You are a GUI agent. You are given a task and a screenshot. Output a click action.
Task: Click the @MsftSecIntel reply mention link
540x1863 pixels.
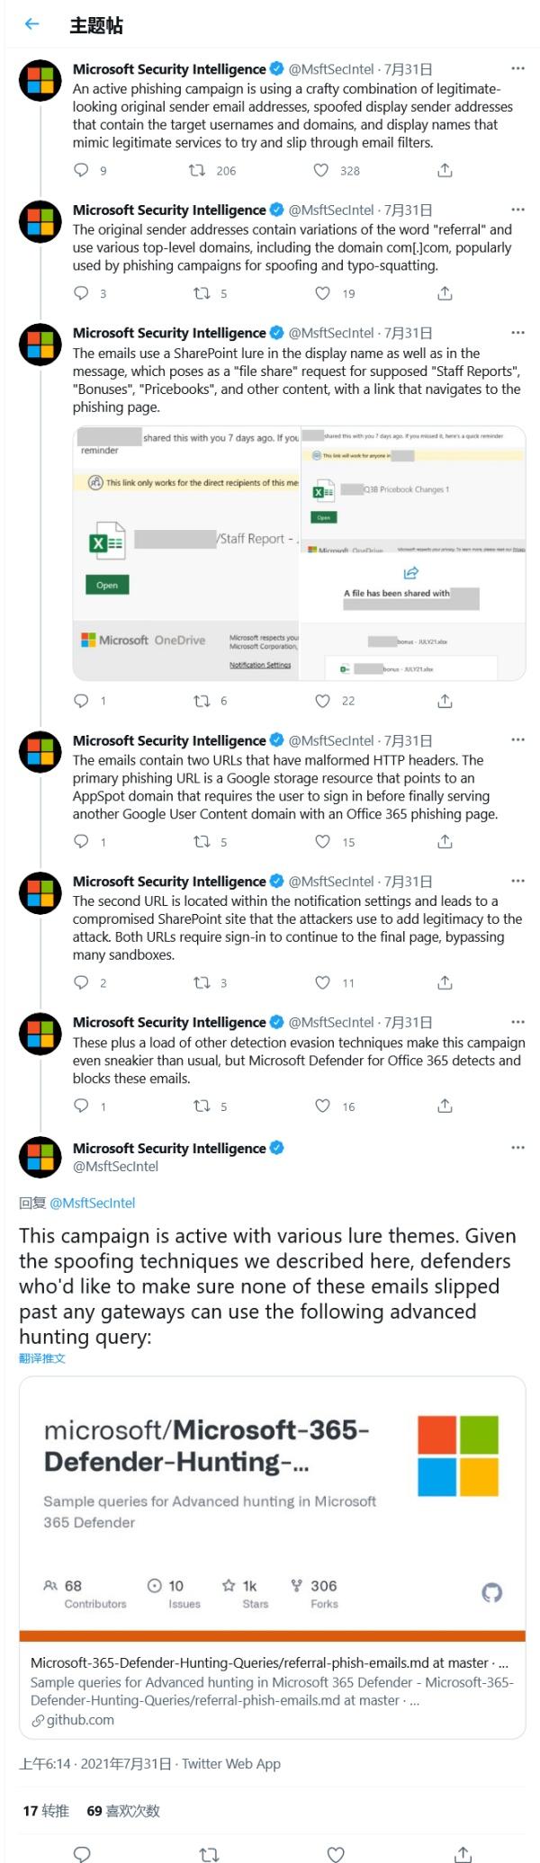click(92, 1203)
